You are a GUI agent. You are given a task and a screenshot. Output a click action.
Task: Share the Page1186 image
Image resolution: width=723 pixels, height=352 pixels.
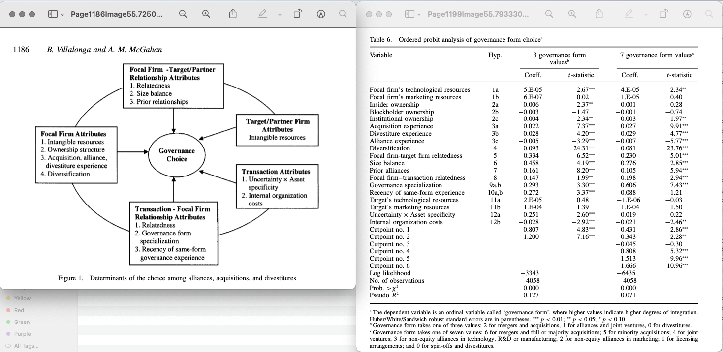pyautogui.click(x=233, y=14)
